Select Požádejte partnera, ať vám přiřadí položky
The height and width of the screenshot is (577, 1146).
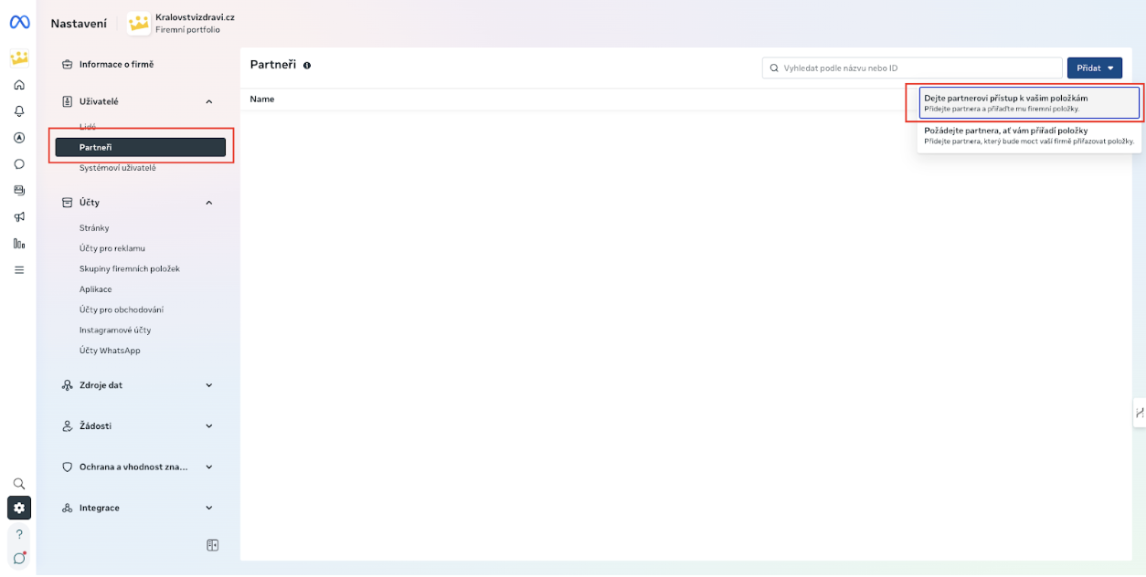[1029, 135]
